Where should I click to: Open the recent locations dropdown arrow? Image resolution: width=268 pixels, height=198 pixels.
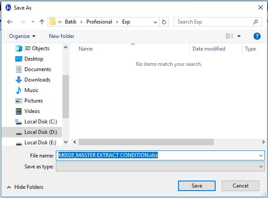pos(33,22)
